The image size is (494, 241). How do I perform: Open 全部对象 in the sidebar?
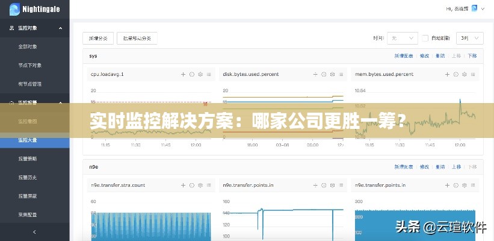click(x=28, y=46)
